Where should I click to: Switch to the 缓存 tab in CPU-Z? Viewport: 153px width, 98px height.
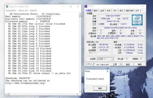tap(95, 11)
